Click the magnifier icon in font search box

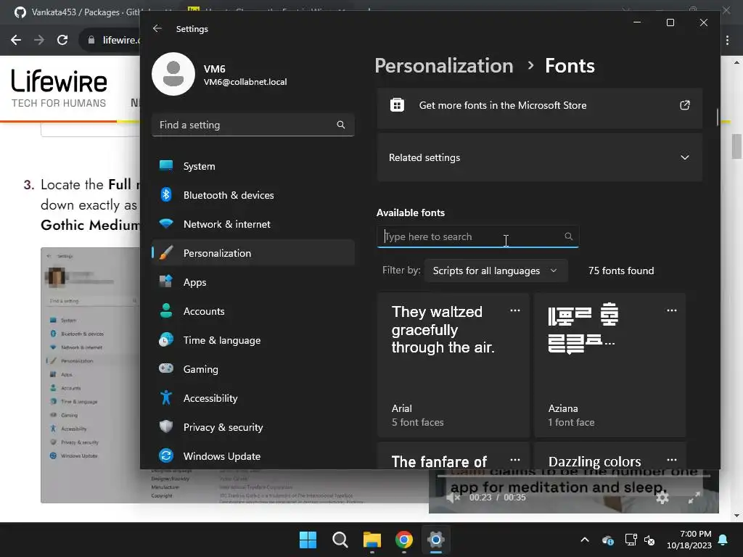pyautogui.click(x=569, y=236)
